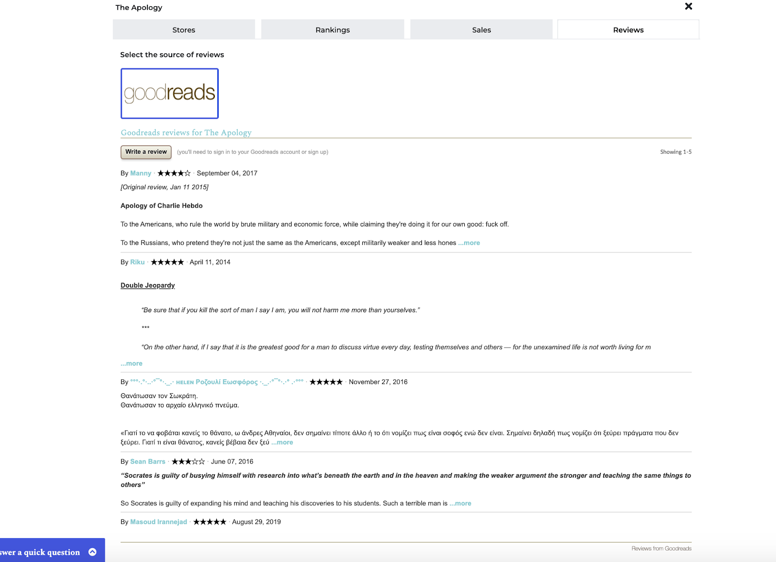
Task: Select Goodreads as the review source
Action: click(x=170, y=93)
